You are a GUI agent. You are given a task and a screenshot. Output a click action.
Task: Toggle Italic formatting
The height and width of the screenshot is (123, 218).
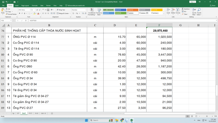[22, 13]
